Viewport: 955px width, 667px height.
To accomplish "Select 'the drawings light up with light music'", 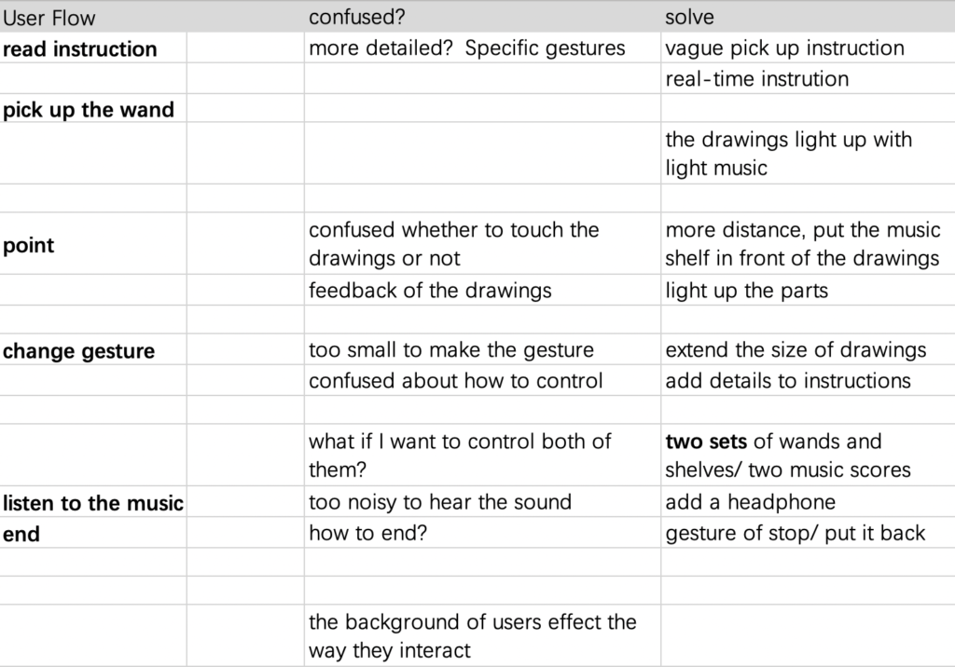I will click(808, 154).
